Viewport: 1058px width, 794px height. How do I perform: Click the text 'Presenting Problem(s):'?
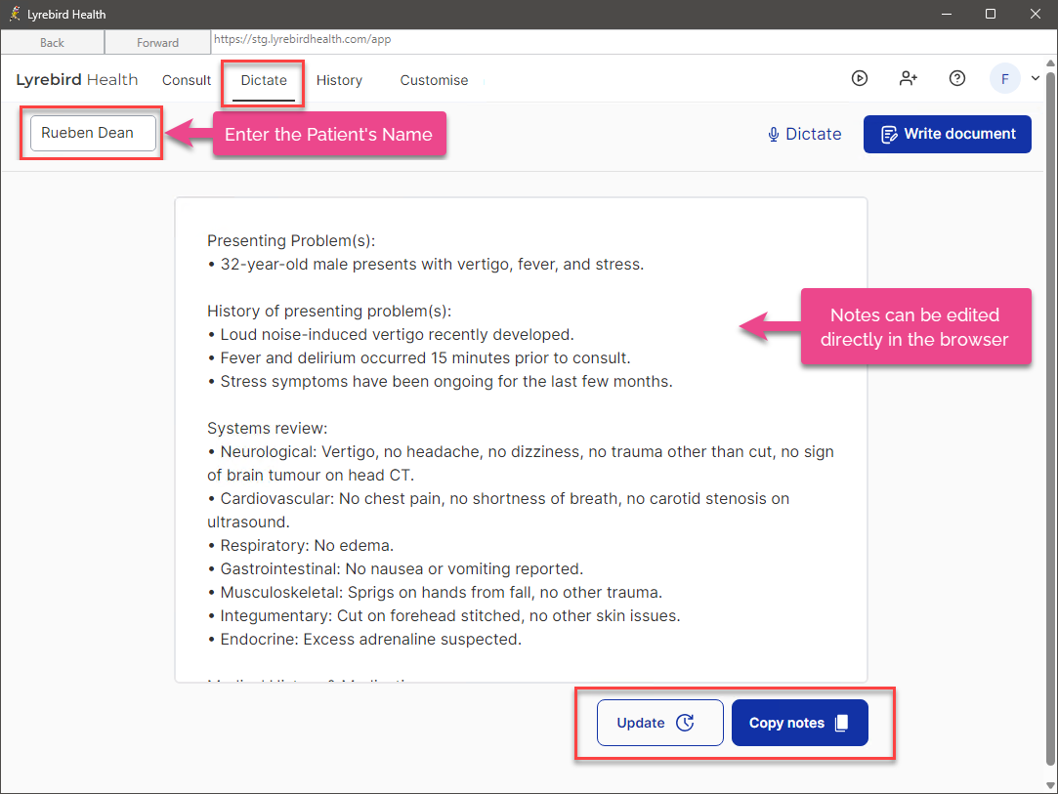pos(291,241)
